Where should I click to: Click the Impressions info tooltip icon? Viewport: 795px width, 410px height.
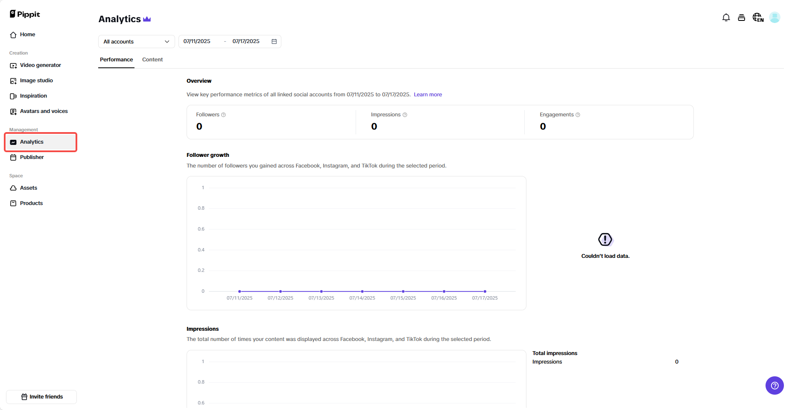click(405, 115)
